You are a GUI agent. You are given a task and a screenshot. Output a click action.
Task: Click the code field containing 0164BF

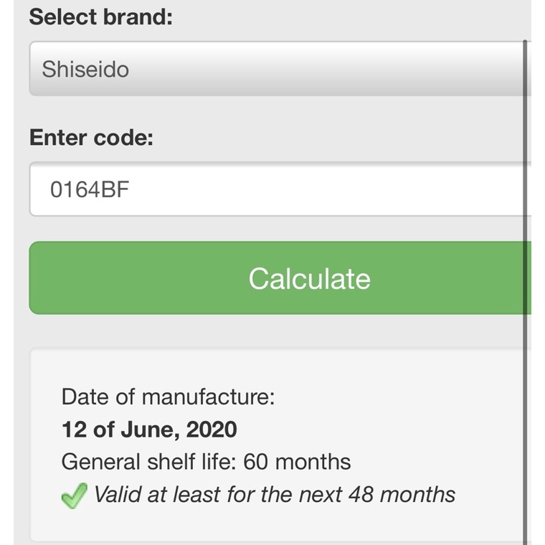point(280,189)
